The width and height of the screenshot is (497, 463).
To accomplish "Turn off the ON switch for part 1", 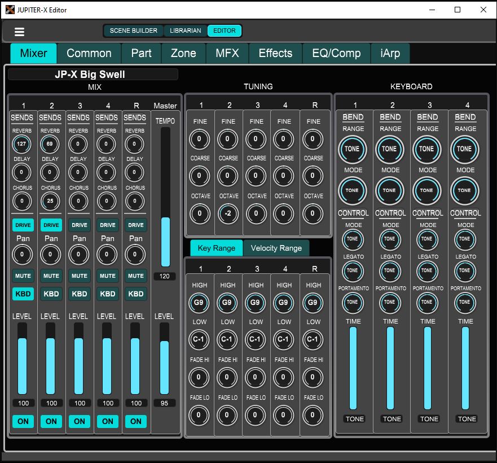I will click(x=23, y=421).
